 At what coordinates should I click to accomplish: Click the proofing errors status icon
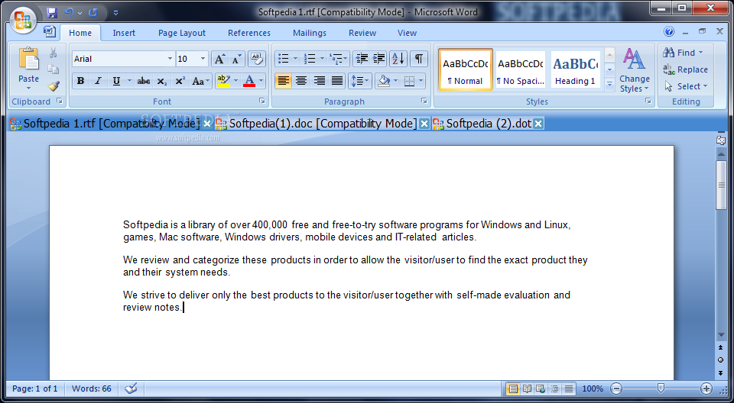131,388
